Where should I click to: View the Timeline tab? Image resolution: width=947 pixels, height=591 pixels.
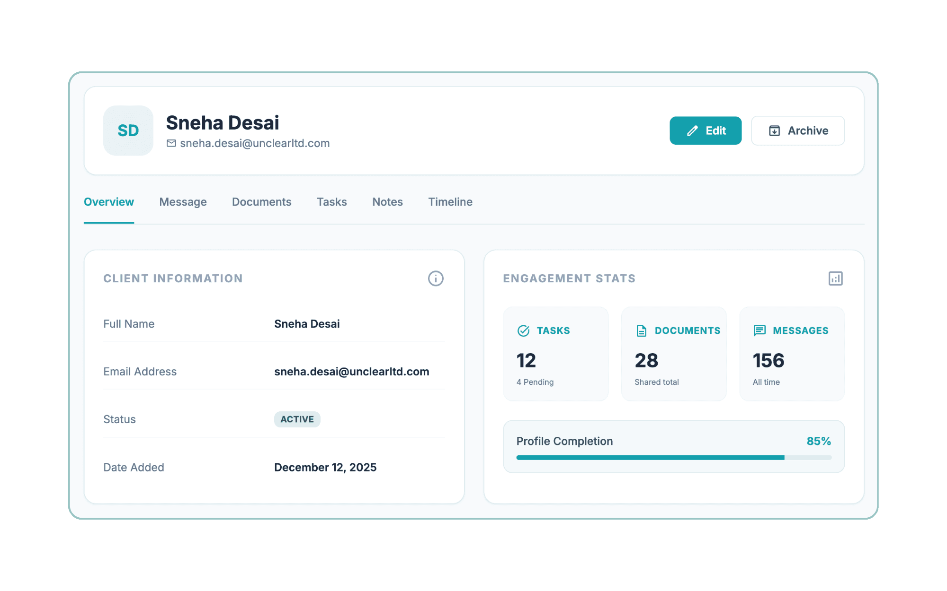point(450,202)
